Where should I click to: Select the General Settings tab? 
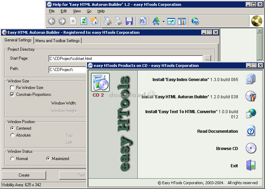point(18,40)
